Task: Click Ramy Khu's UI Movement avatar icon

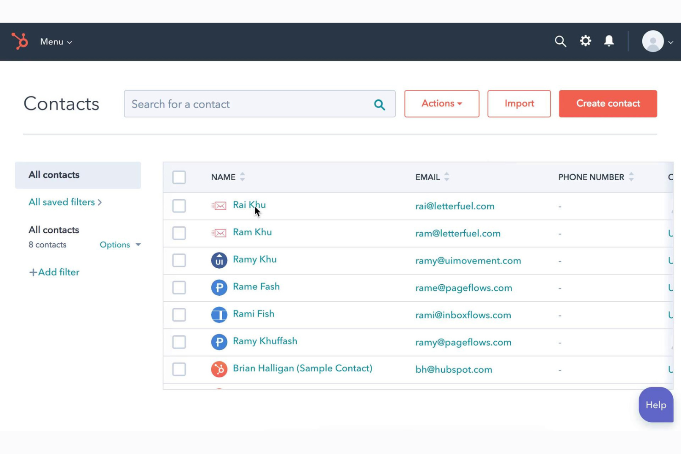Action: pos(219,260)
